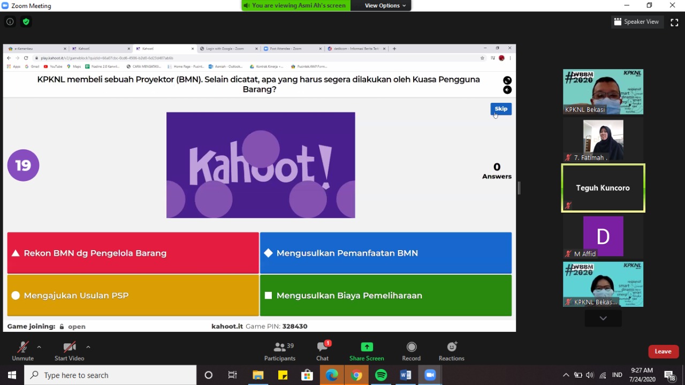Open Task View on the taskbar

coord(233,375)
